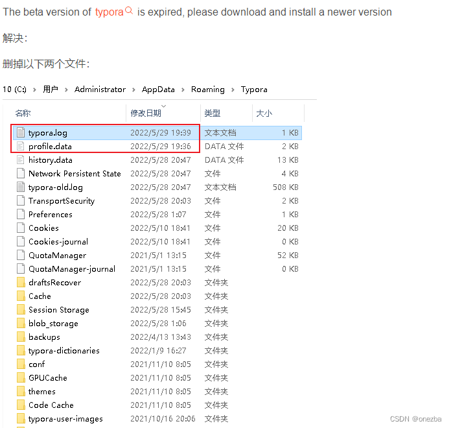Click the conf folder icon
Screen dimensions: 451x428
click(x=21, y=364)
